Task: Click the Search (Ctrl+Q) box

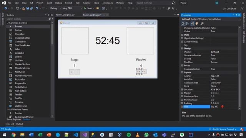Action: (x=155, y=3)
